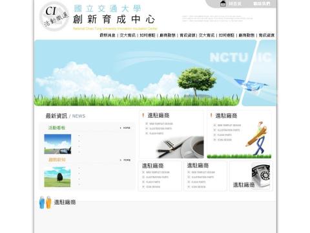Screen dimensions: 310x233
Task: Open the 回首頁 link beside the home icon
Action: (235, 4)
